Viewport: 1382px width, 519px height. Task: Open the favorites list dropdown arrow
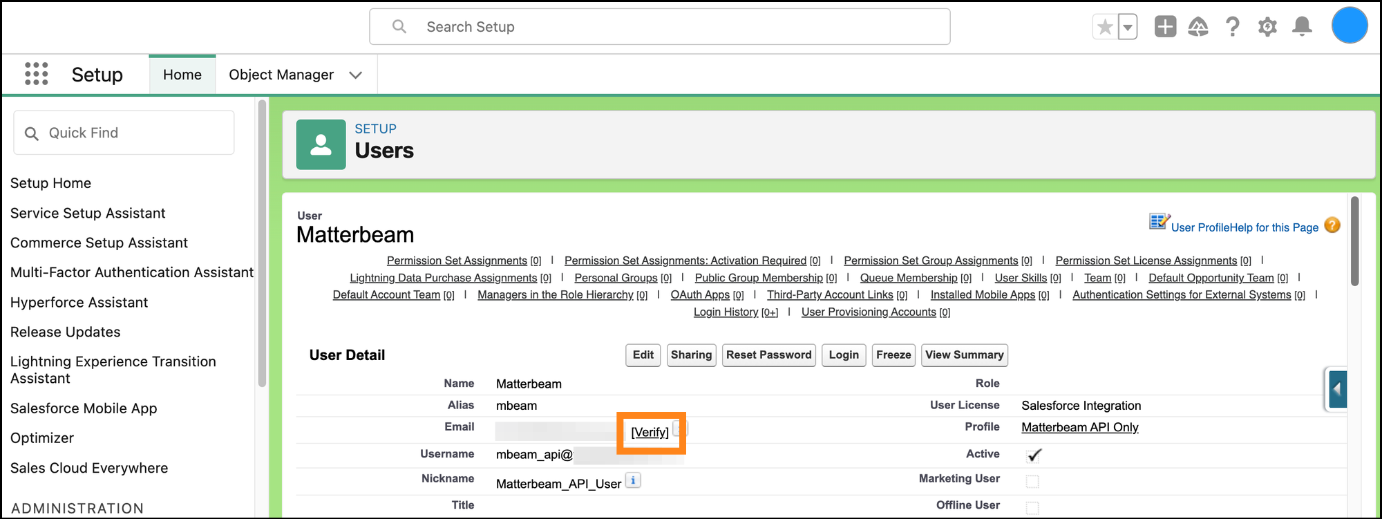click(x=1128, y=27)
